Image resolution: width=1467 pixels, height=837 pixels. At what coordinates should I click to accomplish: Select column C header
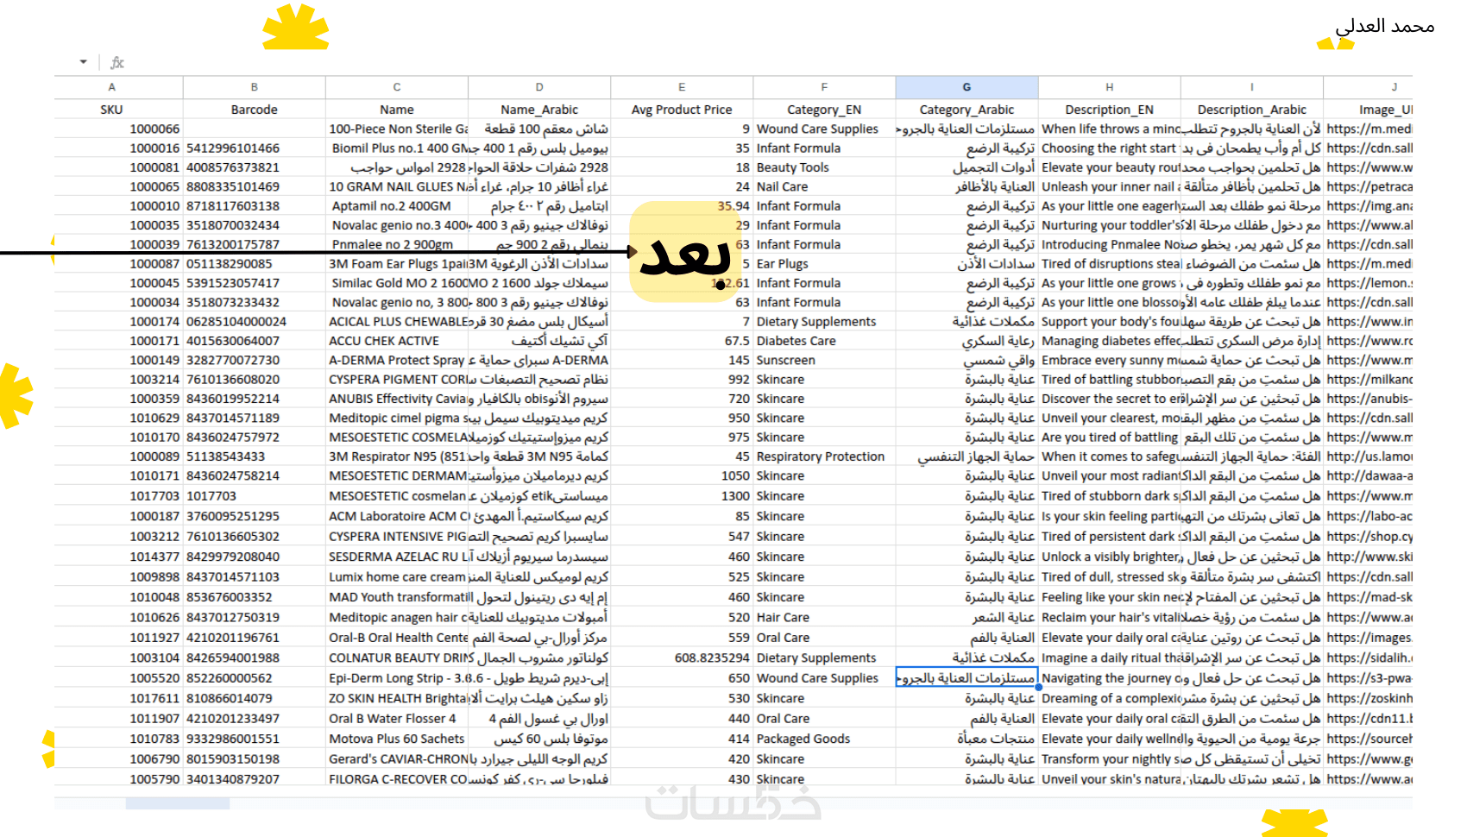click(397, 87)
